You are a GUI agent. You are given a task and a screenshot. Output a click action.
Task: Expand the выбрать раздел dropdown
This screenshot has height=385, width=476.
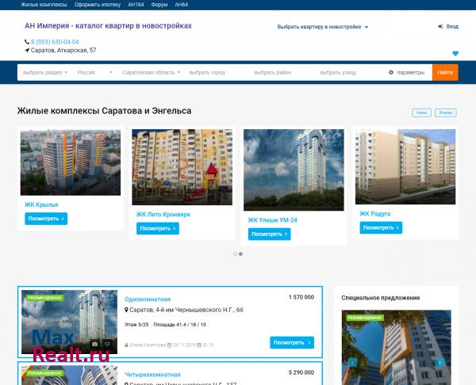pyautogui.click(x=45, y=72)
